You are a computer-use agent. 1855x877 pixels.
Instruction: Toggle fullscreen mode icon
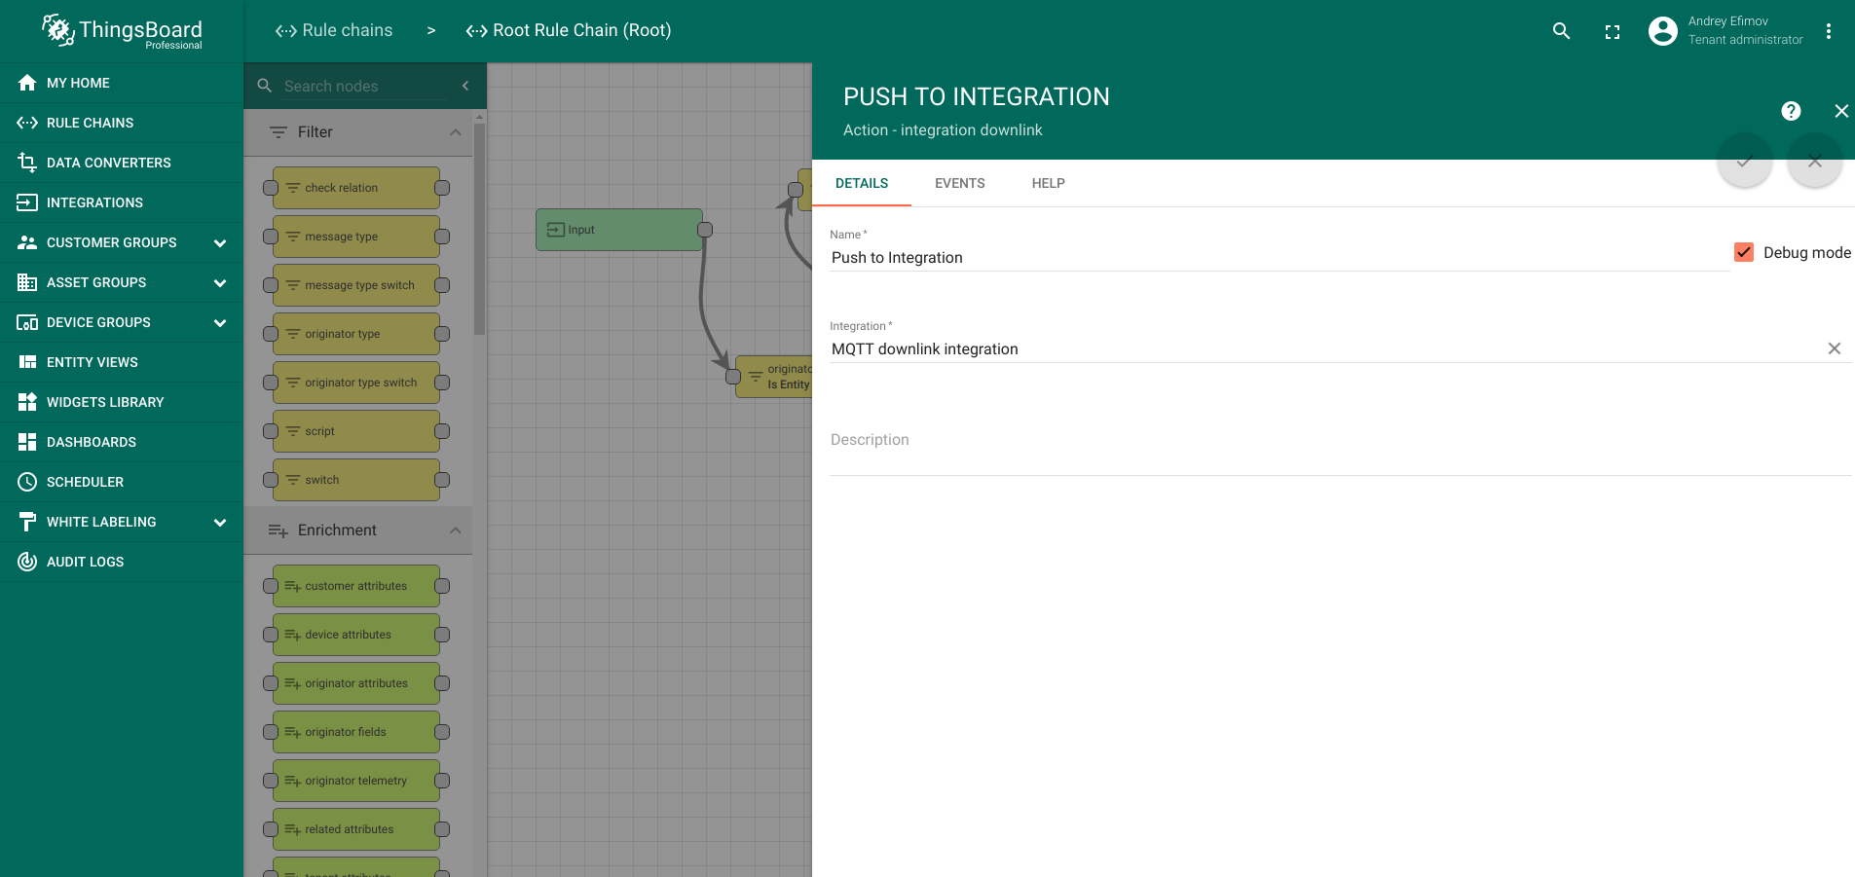(1613, 31)
